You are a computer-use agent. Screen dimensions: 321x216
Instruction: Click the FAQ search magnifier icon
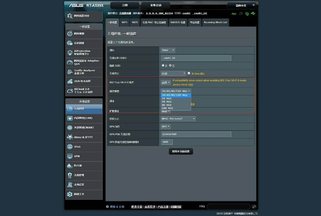pos(254,207)
